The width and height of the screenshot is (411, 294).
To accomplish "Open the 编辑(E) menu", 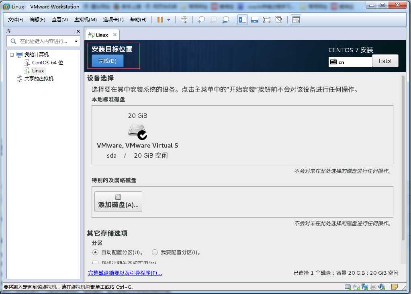I will click(x=37, y=20).
